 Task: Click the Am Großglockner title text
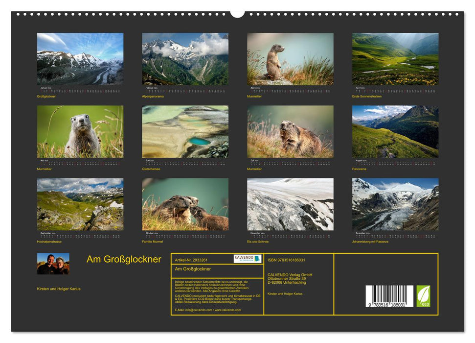125,259
